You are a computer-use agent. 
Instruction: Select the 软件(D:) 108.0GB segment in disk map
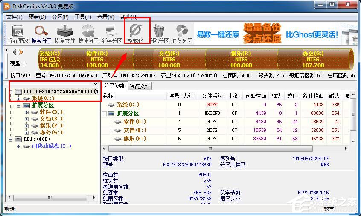(x=97, y=59)
